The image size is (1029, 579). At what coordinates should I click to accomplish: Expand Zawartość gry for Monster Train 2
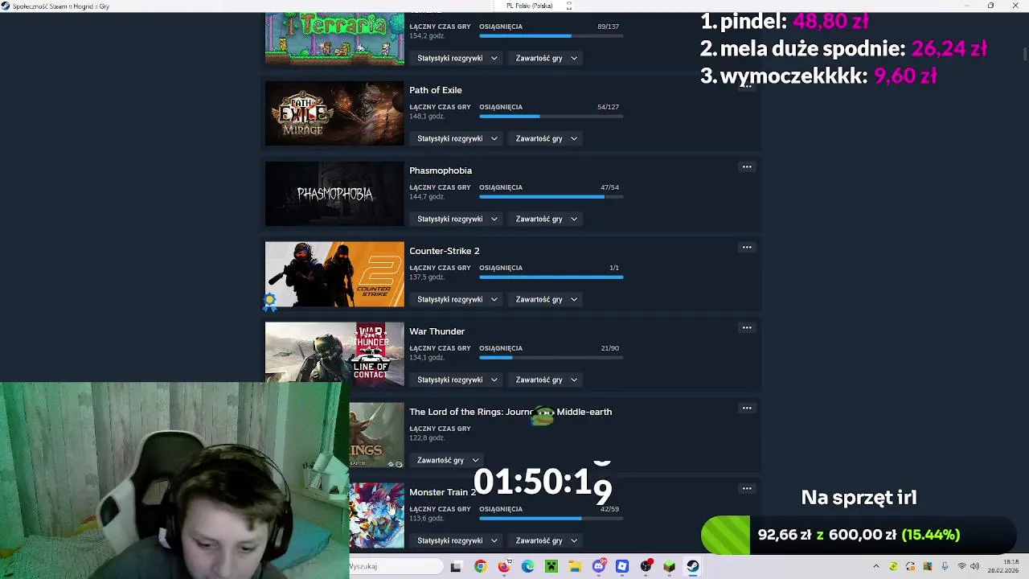click(547, 540)
